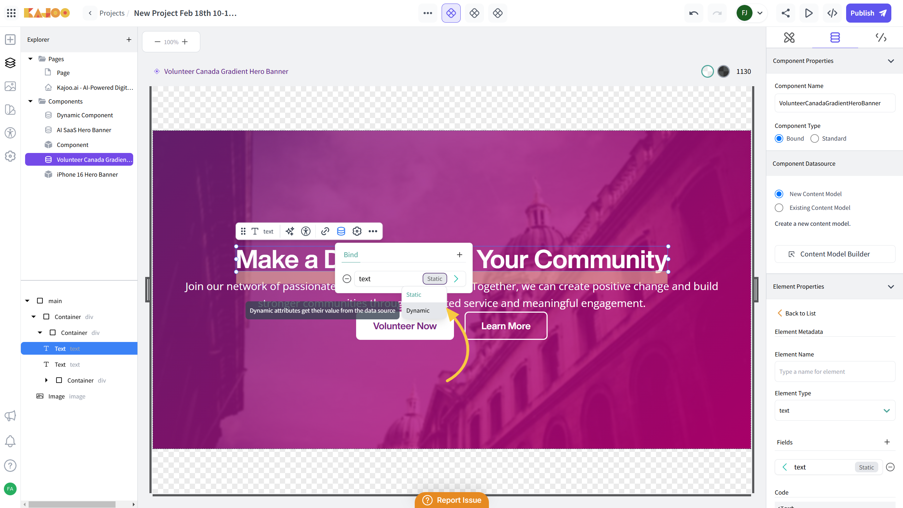Select the Bound component type radio

pyautogui.click(x=779, y=138)
